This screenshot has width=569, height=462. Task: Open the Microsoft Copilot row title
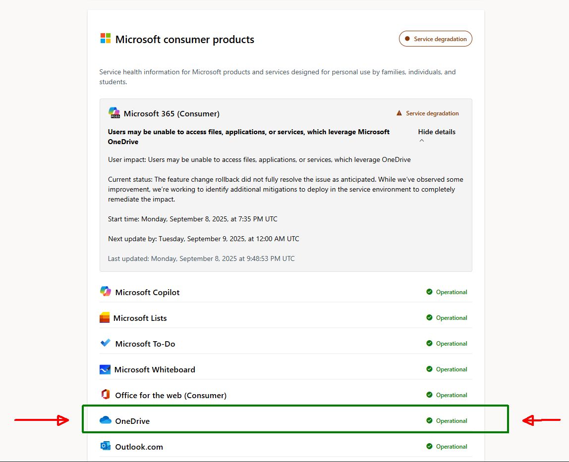coord(147,292)
